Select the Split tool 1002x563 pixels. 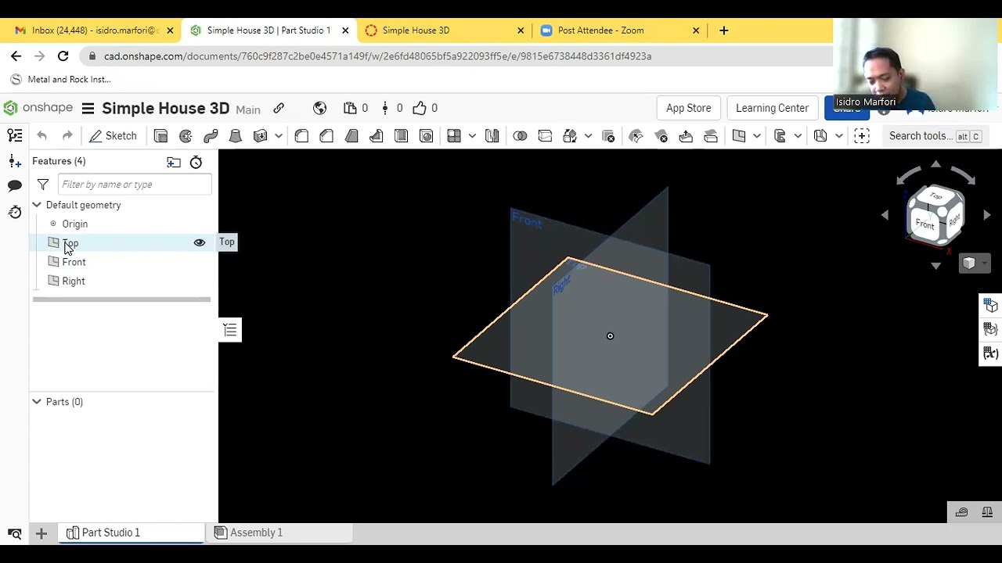[x=545, y=136]
